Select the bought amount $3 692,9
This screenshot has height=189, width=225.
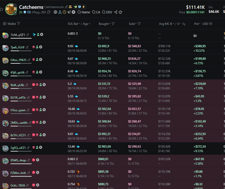coord(104,46)
